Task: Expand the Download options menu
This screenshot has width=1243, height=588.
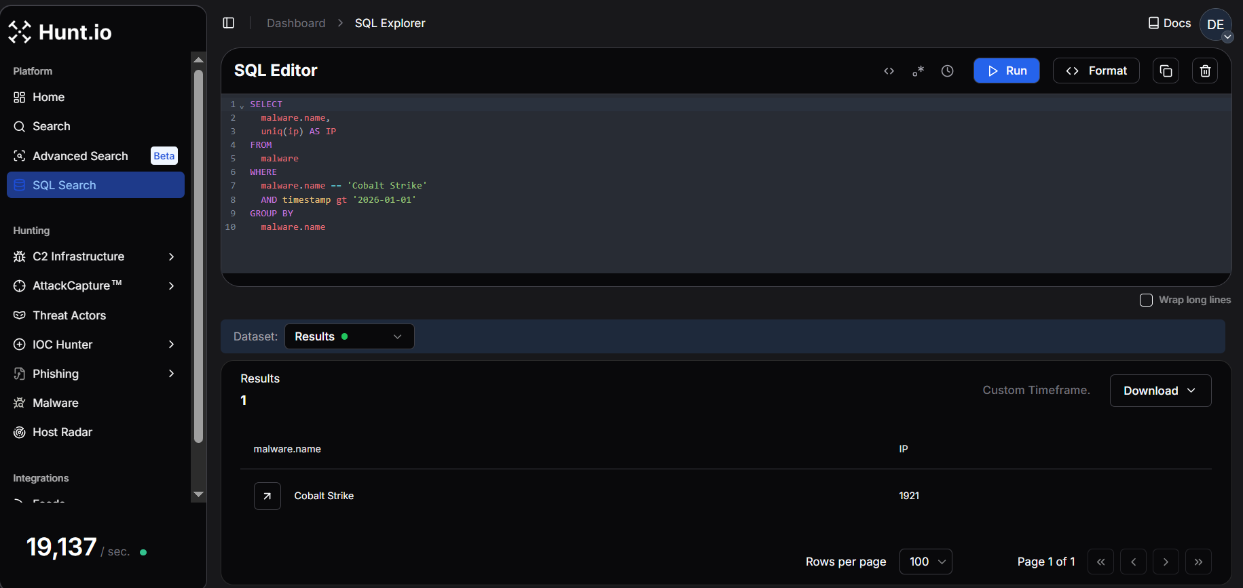Action: coord(1160,391)
